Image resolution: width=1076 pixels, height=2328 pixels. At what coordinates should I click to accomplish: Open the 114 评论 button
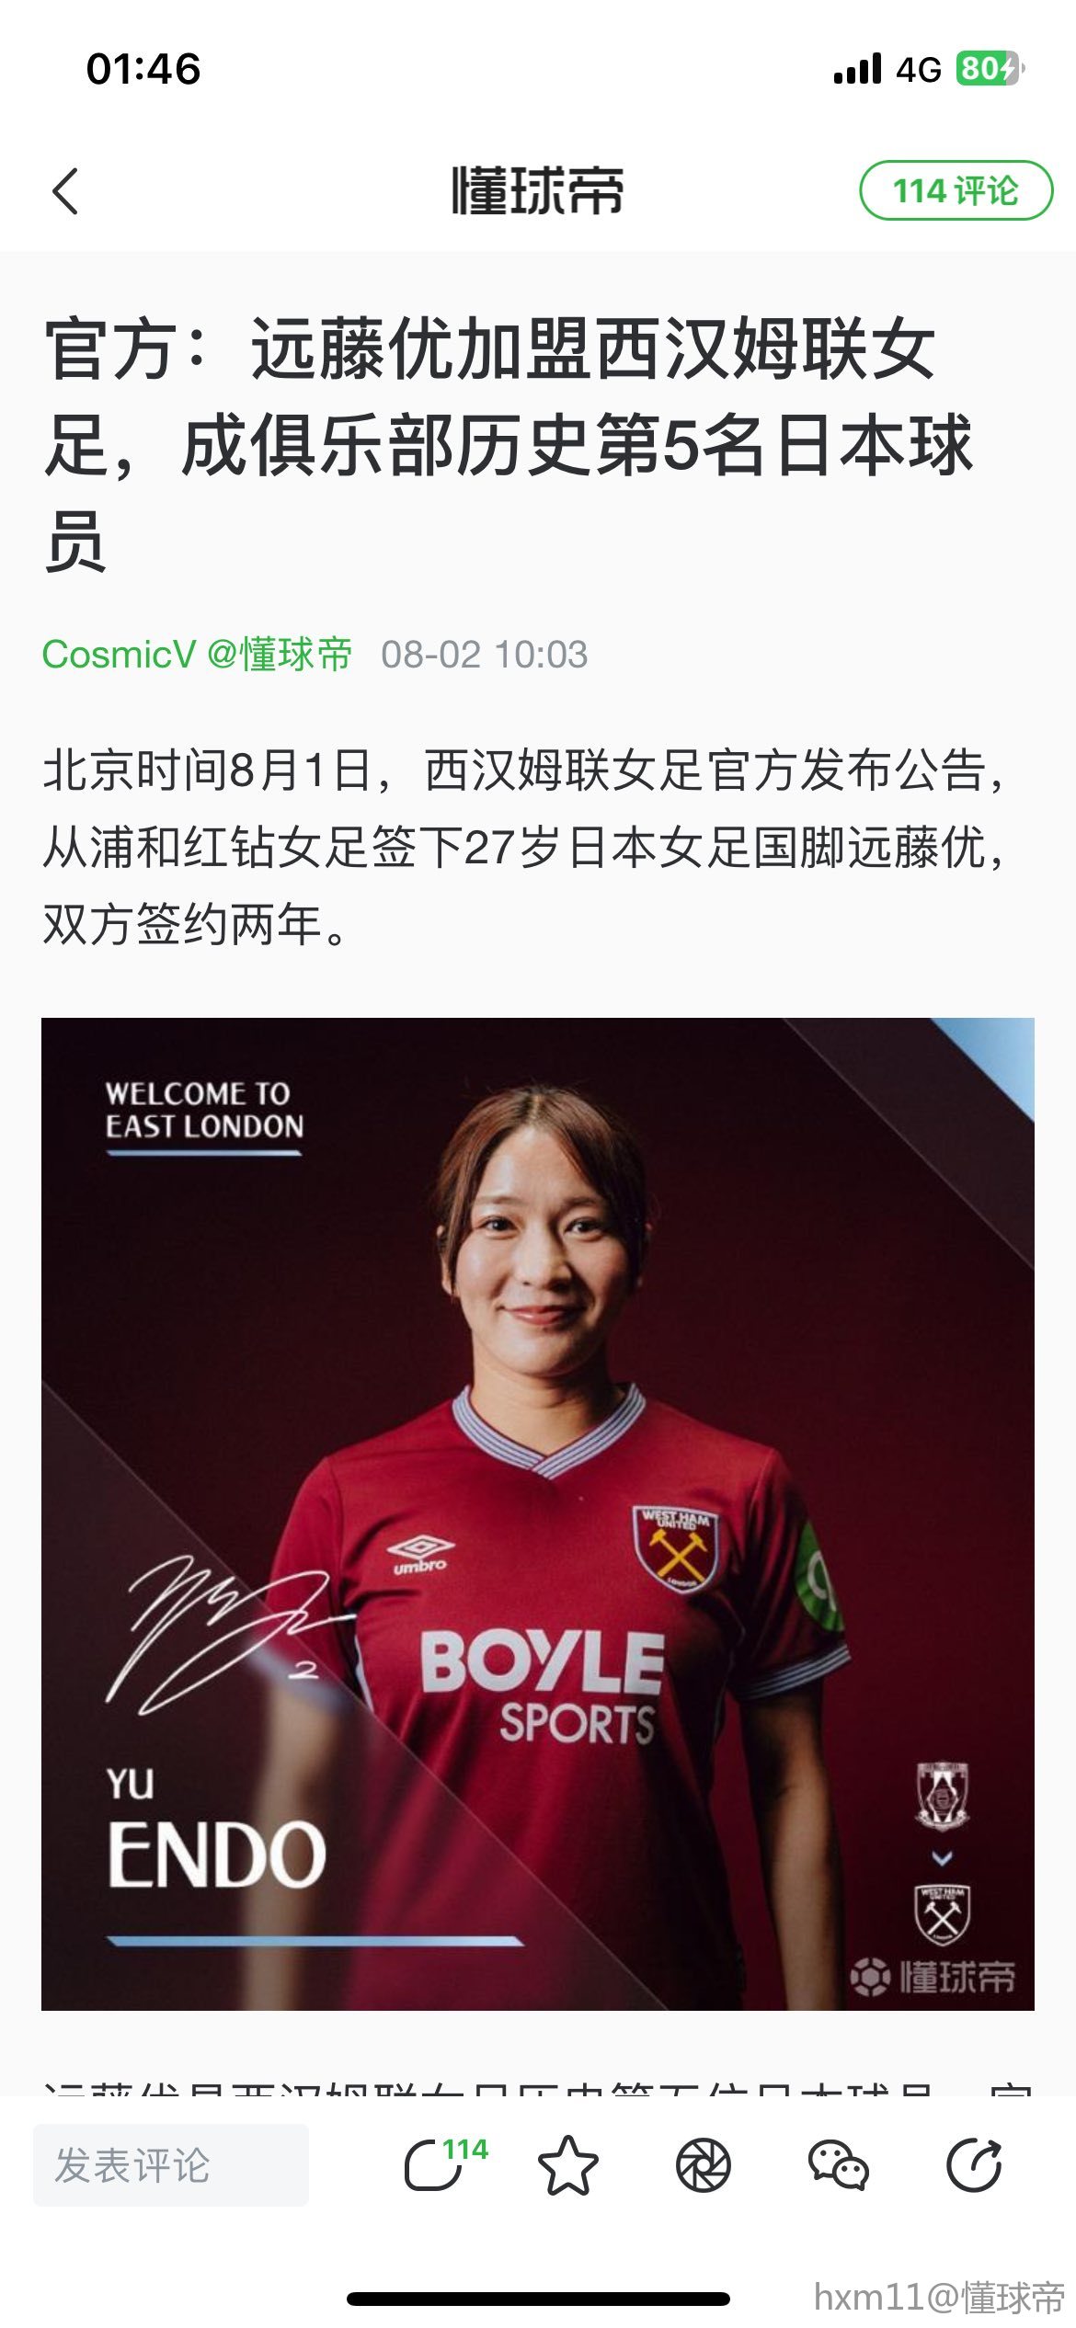coord(956,190)
